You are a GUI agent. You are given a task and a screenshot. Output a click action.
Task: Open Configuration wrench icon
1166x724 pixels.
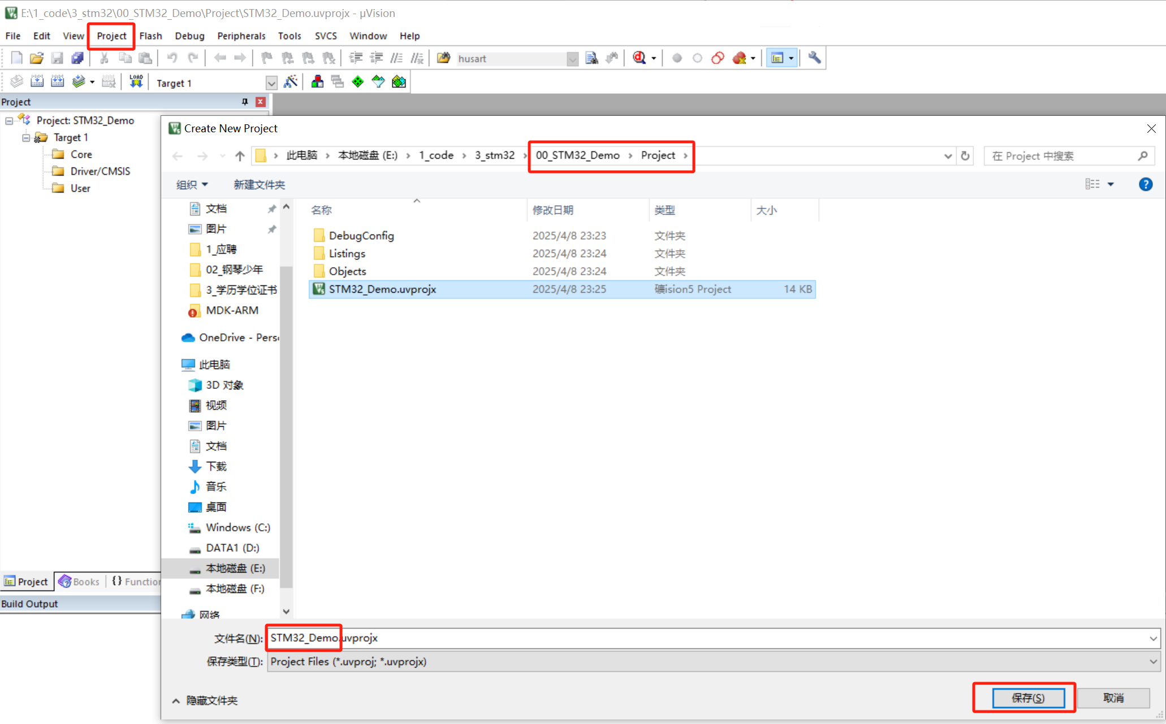pyautogui.click(x=814, y=58)
